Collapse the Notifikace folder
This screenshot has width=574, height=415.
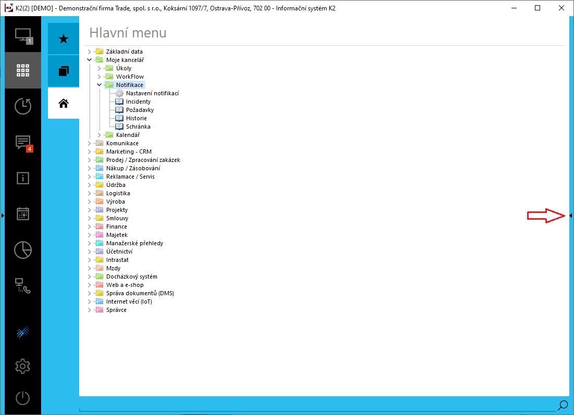coord(99,85)
